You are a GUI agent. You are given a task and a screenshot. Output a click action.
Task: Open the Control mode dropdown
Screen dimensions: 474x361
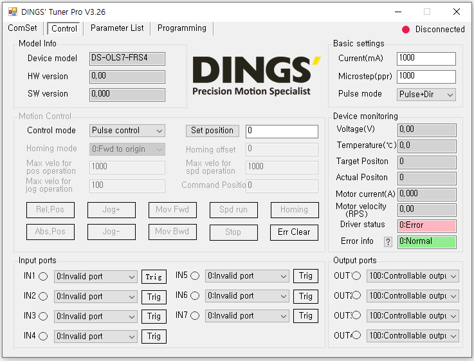[x=127, y=131]
